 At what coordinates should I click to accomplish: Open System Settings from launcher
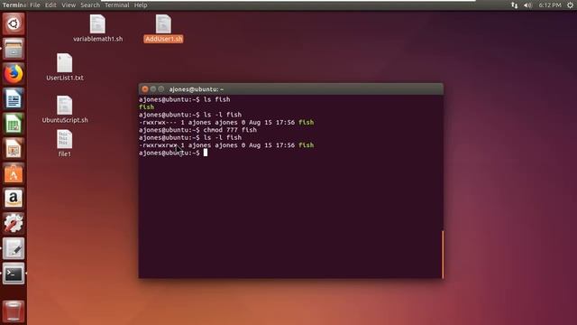click(14, 223)
